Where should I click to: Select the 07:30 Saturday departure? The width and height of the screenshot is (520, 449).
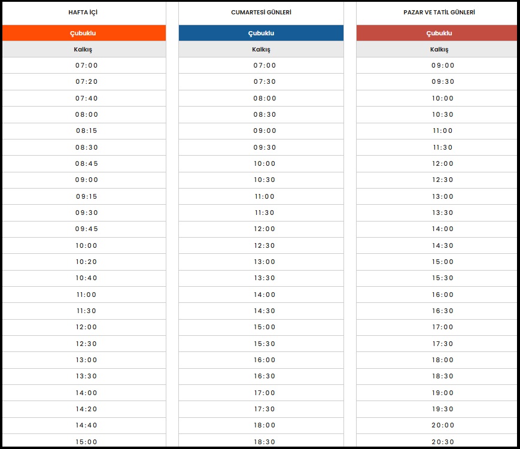click(264, 82)
